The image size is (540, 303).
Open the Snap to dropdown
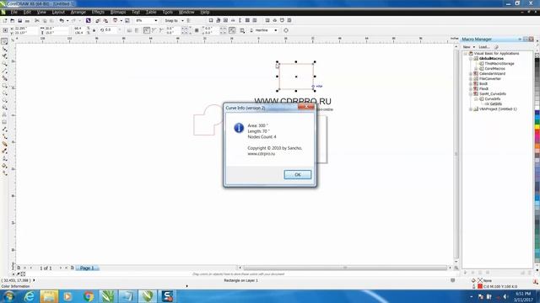point(182,20)
